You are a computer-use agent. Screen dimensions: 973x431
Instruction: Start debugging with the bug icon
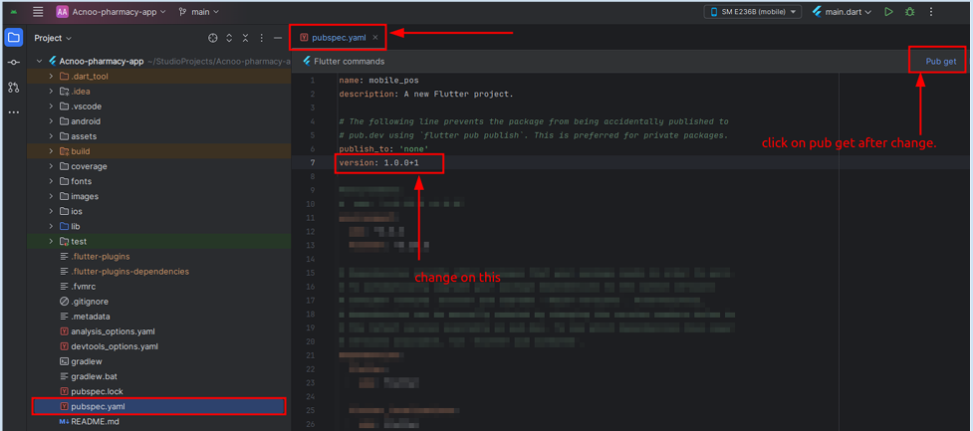tap(909, 12)
